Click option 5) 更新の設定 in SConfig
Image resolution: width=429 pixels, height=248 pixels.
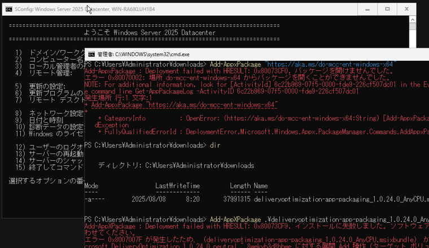click(41, 87)
